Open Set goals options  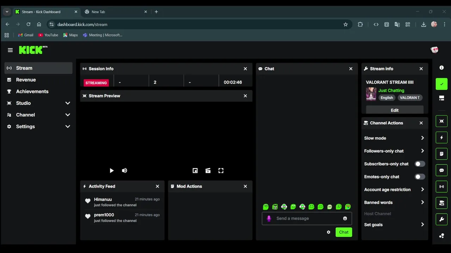click(x=394, y=225)
